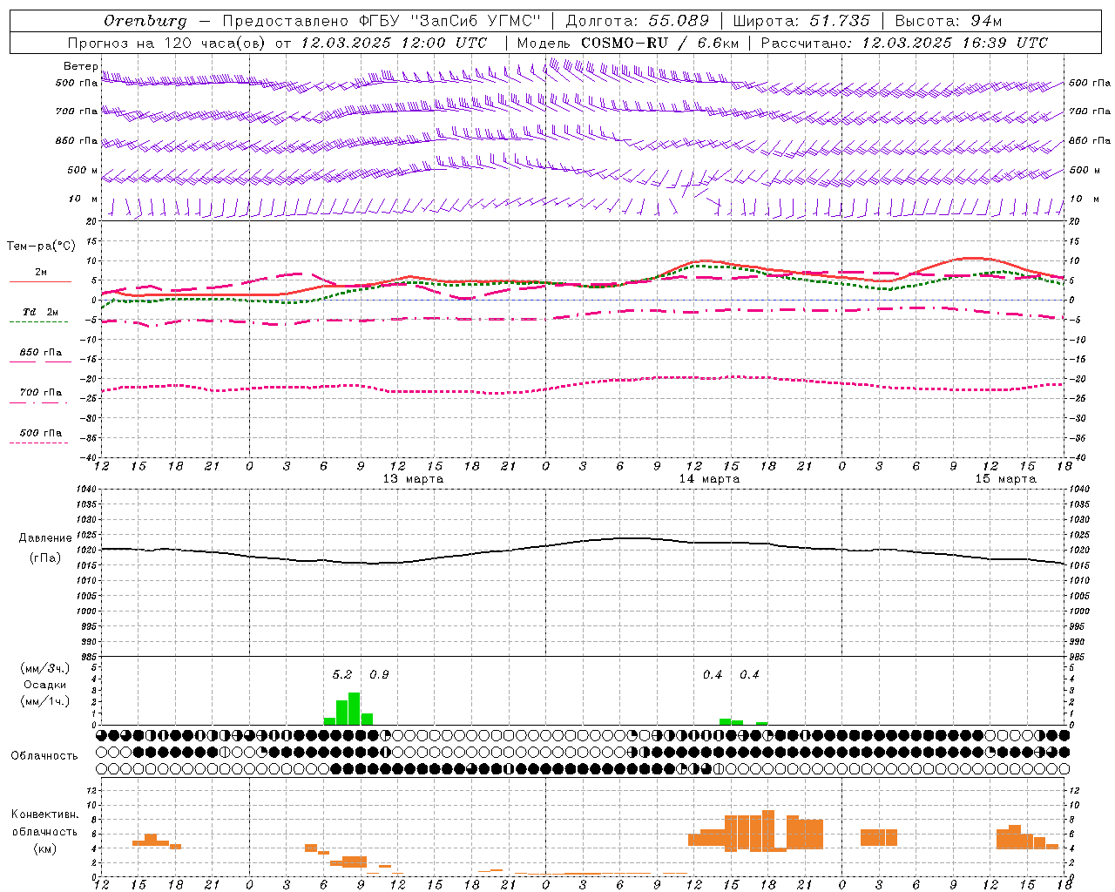Image resolution: width=1115 pixels, height=892 pixels.
Task: Click the (км) unit label
Action: 45,848
